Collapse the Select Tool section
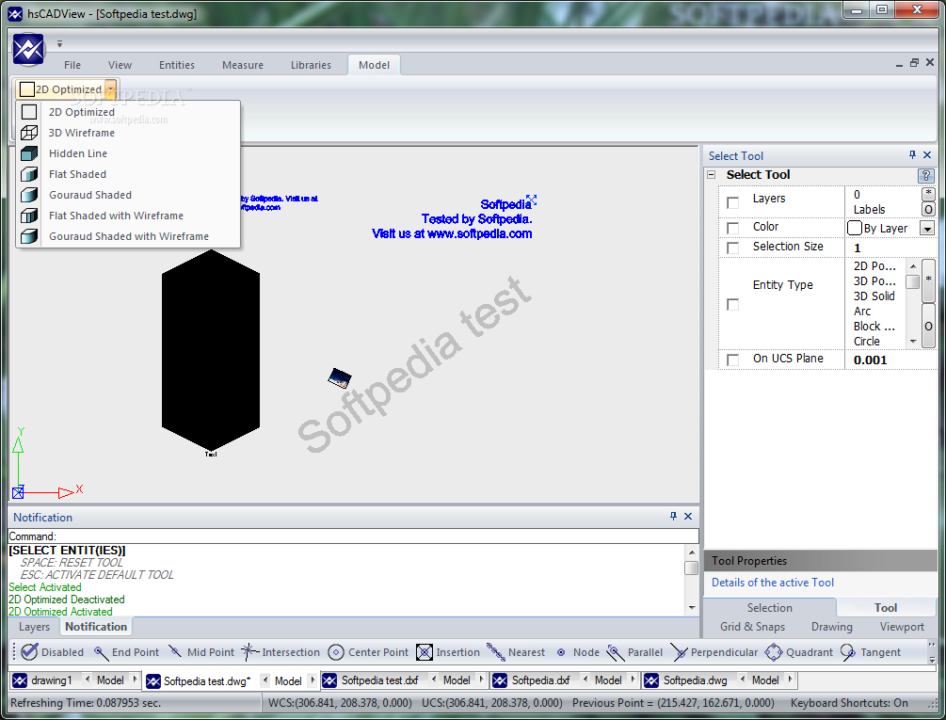Viewport: 946px width, 720px height. (712, 175)
